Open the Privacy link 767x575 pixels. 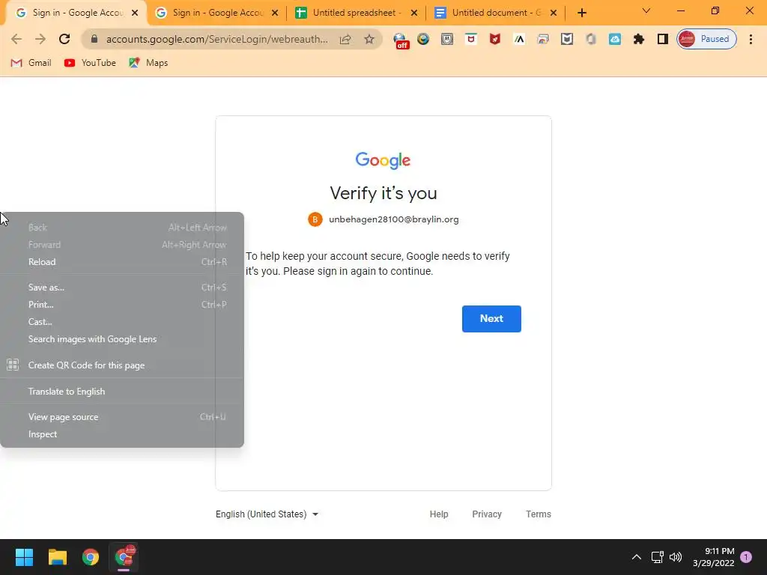[x=487, y=514]
